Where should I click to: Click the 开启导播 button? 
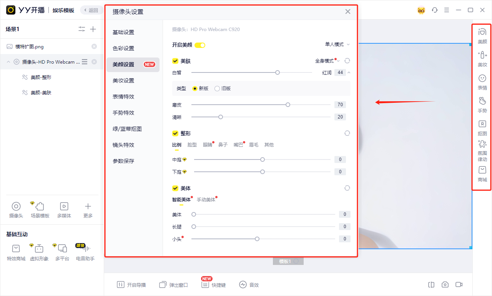click(132, 285)
